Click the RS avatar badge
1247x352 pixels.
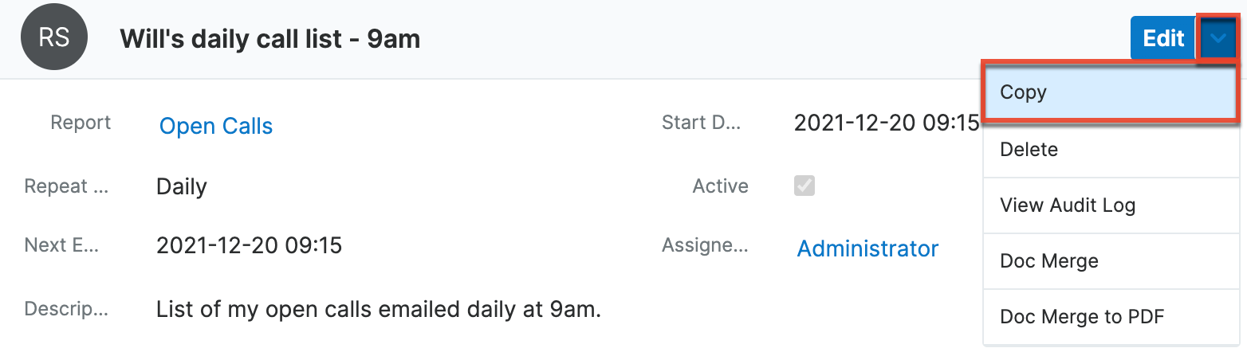coord(54,38)
